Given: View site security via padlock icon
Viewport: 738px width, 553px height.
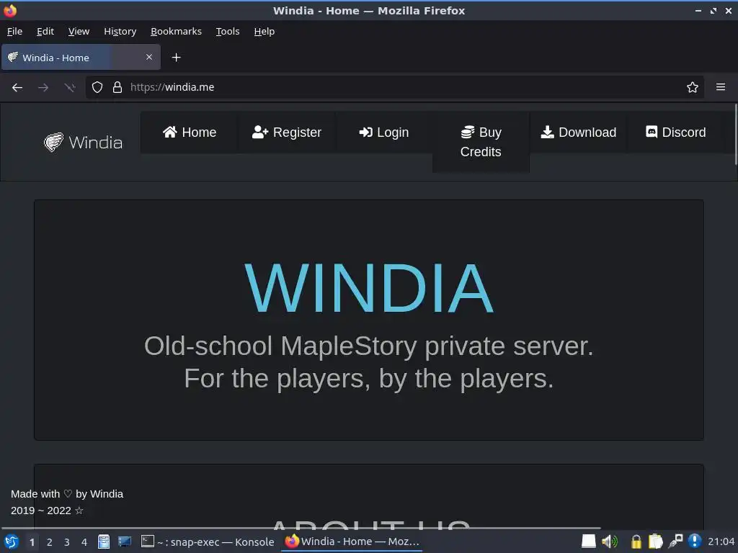Looking at the screenshot, I should pyautogui.click(x=117, y=87).
